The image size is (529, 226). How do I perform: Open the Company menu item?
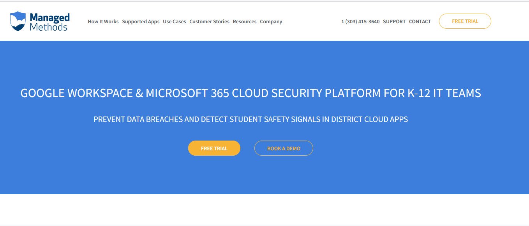(x=271, y=22)
